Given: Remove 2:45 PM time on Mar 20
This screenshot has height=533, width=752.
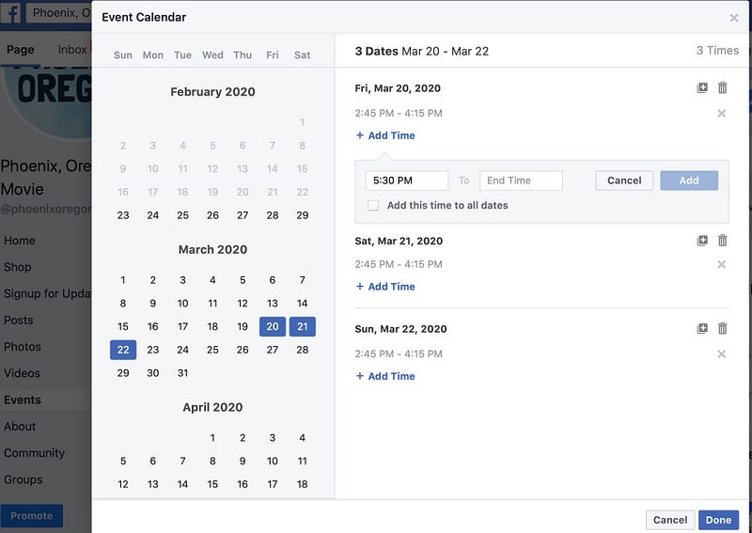Looking at the screenshot, I should [722, 114].
